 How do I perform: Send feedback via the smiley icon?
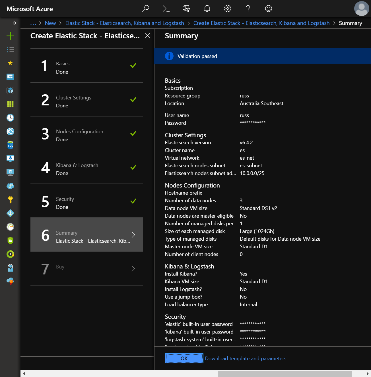coord(269,9)
